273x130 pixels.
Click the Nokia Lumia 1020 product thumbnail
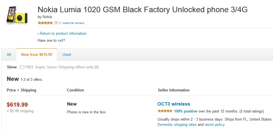tap(17, 15)
